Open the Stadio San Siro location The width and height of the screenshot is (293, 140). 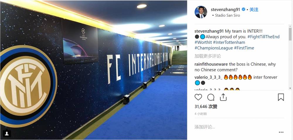pyautogui.click(x=227, y=15)
